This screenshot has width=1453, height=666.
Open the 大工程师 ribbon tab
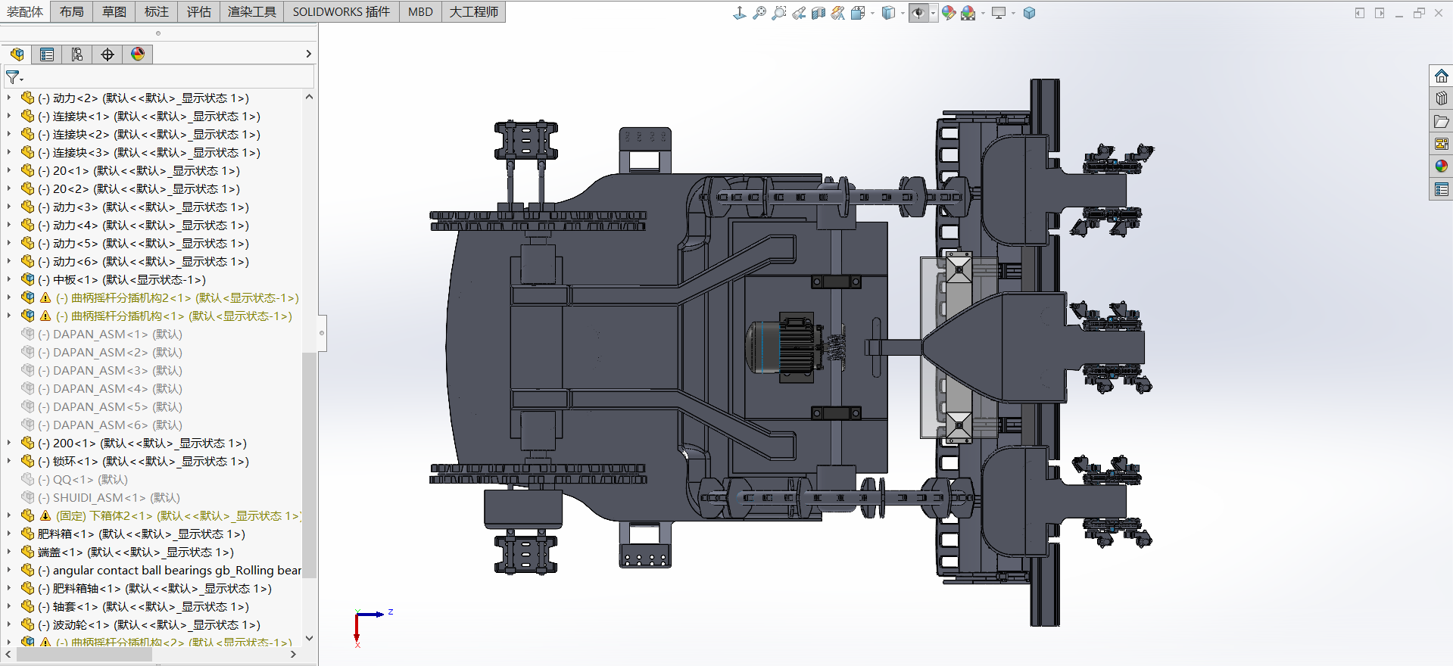click(x=474, y=11)
